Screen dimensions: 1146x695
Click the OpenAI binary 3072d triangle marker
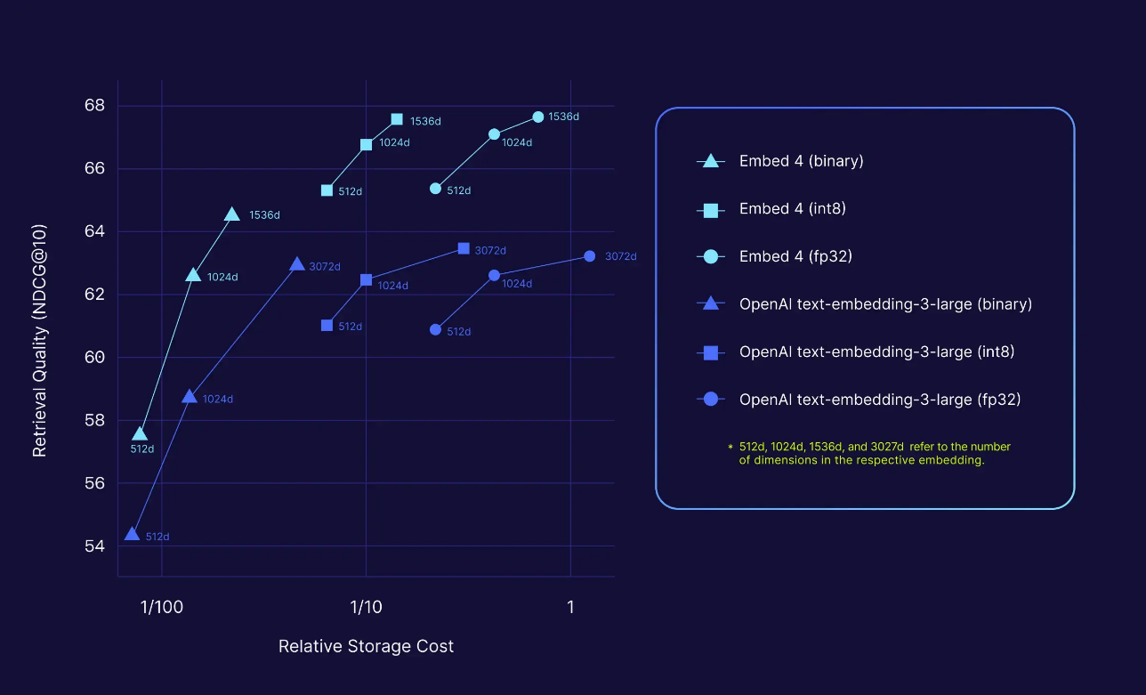pos(297,264)
